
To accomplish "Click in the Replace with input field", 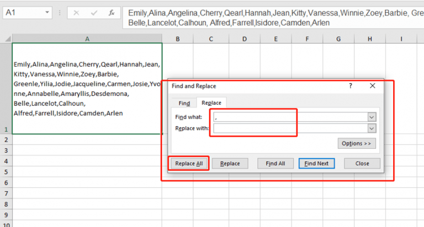I will pos(290,128).
